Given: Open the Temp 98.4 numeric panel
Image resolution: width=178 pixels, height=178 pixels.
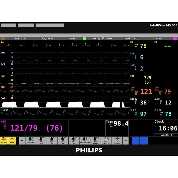Looking at the screenshot, I should click(117, 124).
